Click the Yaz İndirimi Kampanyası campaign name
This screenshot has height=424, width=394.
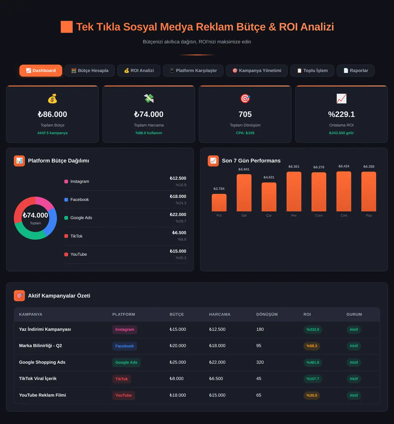point(45,329)
